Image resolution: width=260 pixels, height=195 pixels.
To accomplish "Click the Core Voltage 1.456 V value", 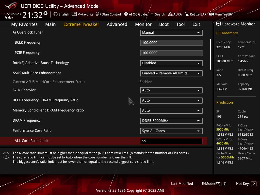I will point(243,61).
